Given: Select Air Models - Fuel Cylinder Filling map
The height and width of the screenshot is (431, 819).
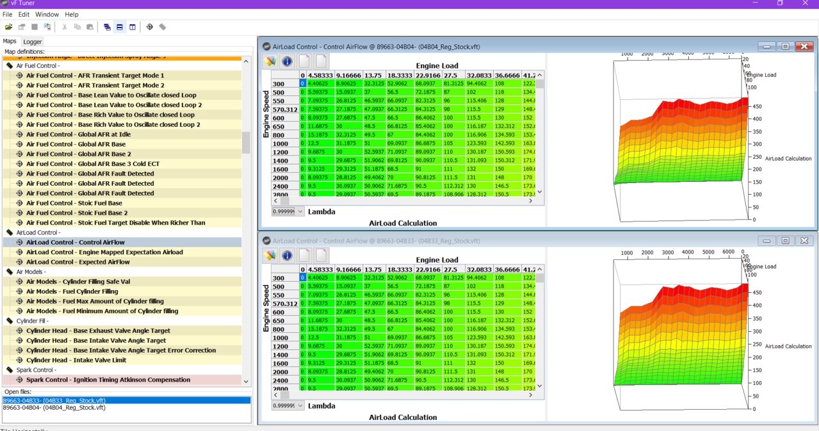Looking at the screenshot, I should (x=122, y=291).
